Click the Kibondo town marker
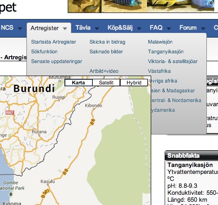This screenshot has width=218, height=205. [94, 109]
